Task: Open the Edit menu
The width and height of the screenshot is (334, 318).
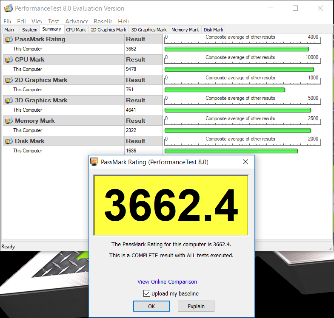Action: (x=21, y=21)
